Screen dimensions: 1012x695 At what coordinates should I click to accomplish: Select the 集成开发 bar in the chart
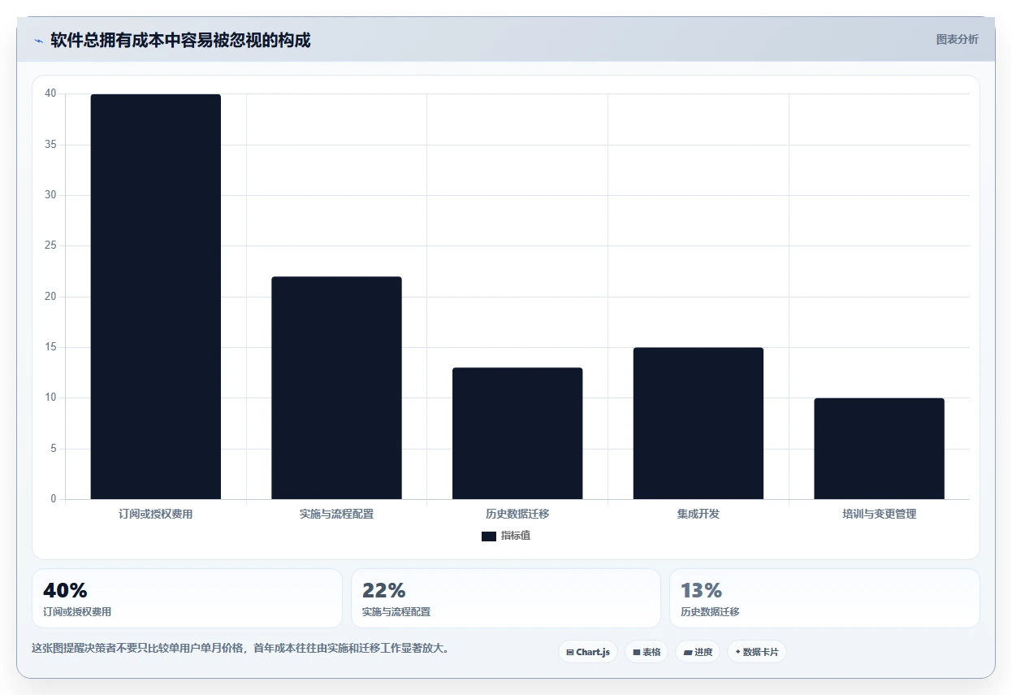(698, 424)
